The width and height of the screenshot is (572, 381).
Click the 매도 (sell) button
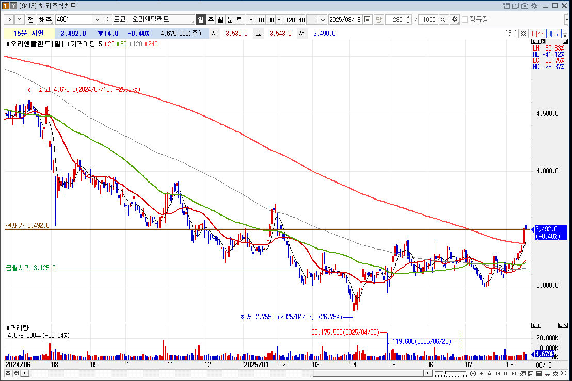click(x=554, y=33)
